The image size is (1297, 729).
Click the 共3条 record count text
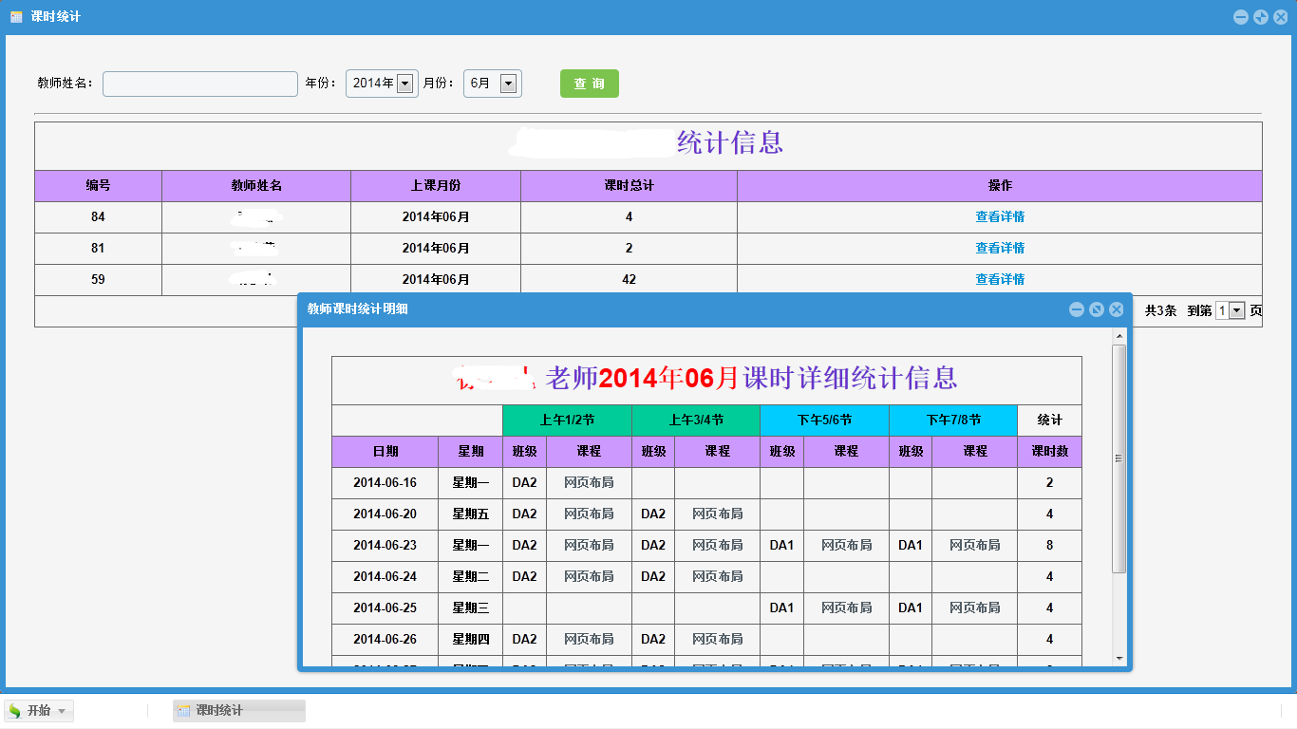click(x=1160, y=310)
